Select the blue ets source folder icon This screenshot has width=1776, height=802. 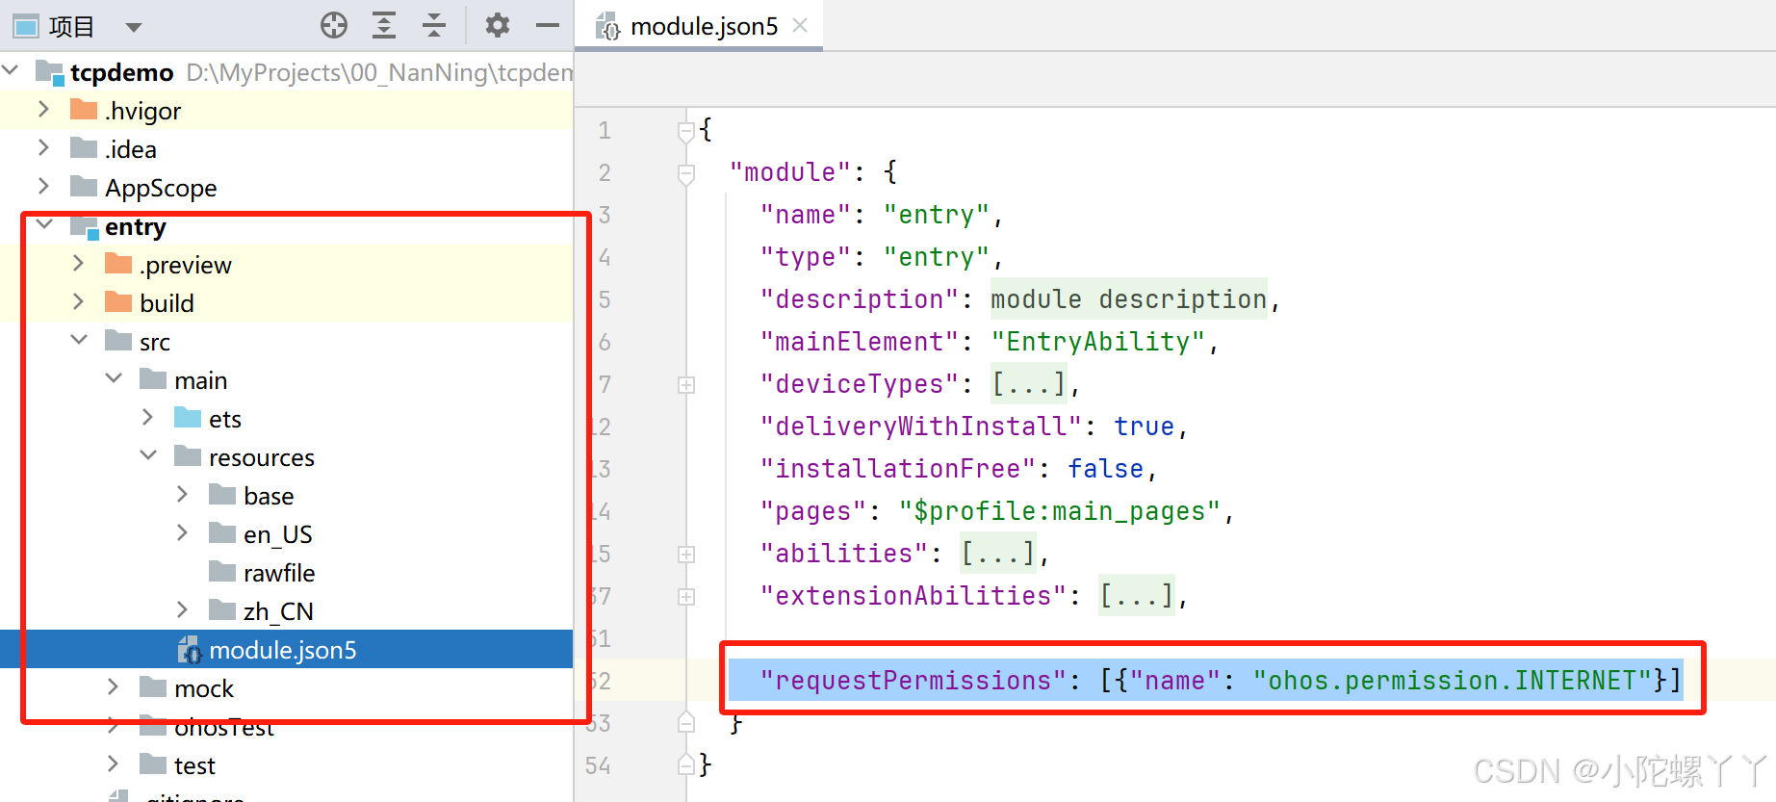pyautogui.click(x=188, y=417)
